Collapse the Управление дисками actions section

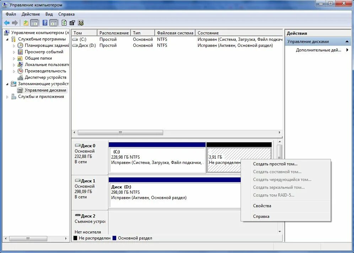pos(347,42)
